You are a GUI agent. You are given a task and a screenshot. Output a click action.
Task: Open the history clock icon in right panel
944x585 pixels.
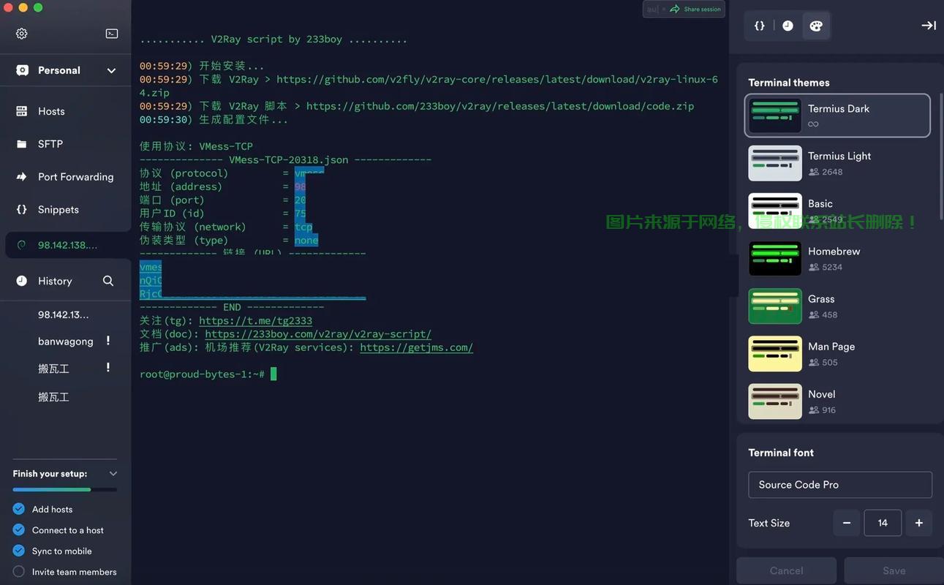[x=788, y=26]
